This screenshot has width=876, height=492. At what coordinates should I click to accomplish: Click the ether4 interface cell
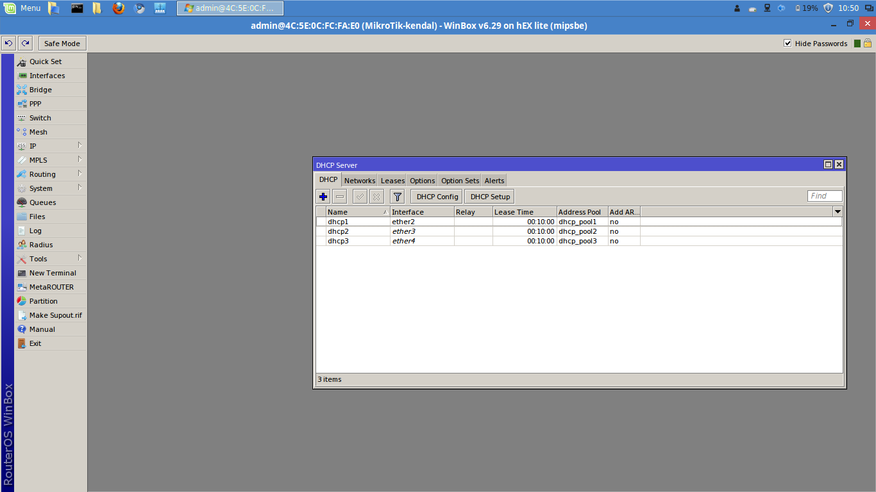(x=422, y=241)
